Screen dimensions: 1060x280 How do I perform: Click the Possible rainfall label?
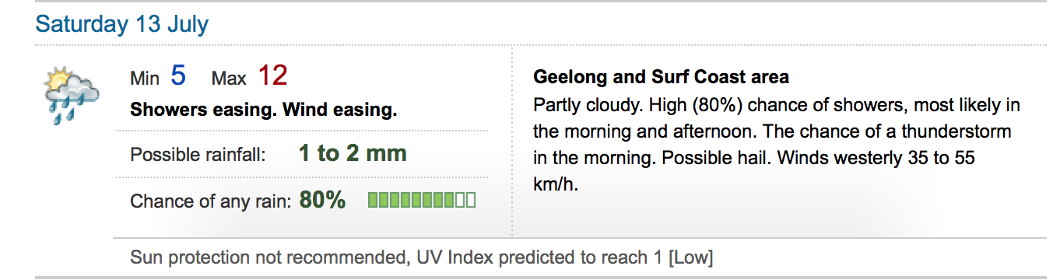pos(198,155)
